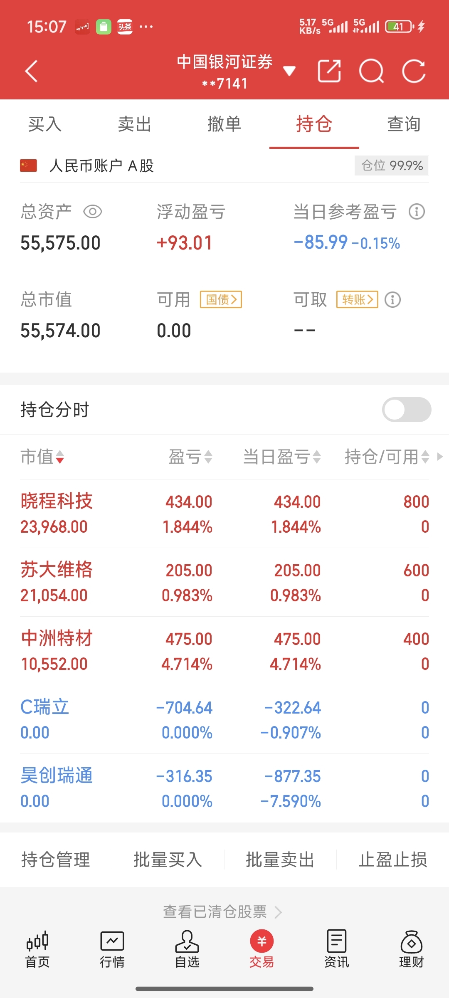Hide total assets with eye icon

(x=93, y=212)
